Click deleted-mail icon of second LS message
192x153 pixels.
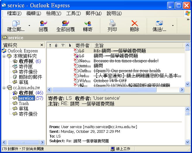click(x=76, y=56)
